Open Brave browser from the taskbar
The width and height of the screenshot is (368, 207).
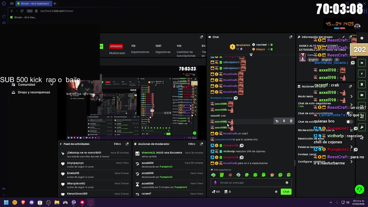point(23,202)
